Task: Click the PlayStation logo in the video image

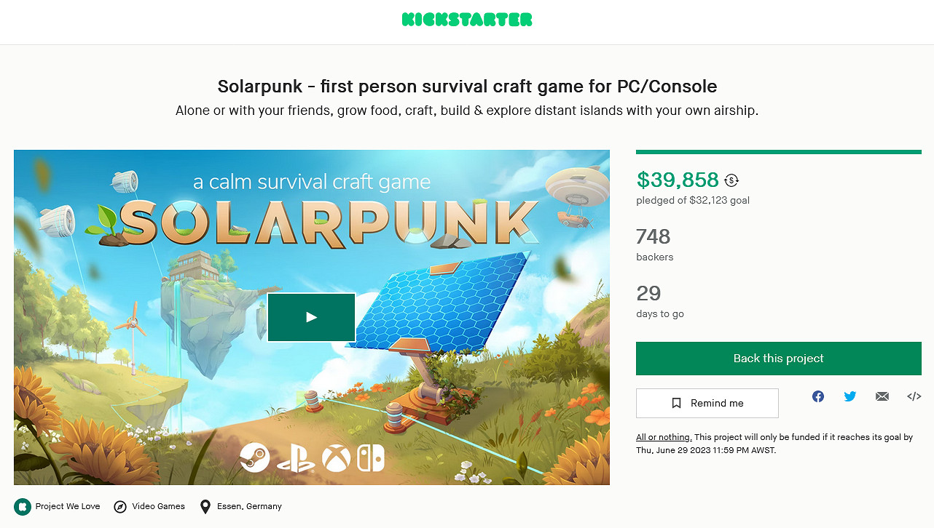Action: coord(296,458)
